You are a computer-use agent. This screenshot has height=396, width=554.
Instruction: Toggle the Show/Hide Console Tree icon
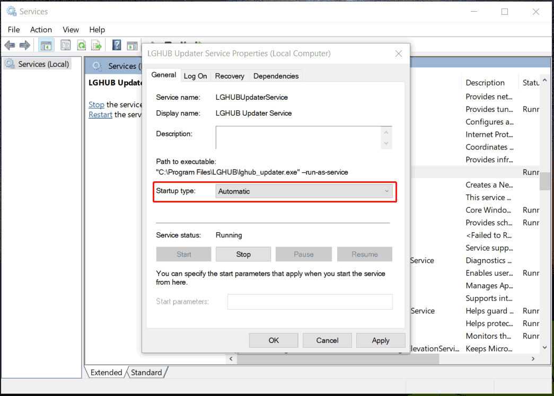point(46,46)
